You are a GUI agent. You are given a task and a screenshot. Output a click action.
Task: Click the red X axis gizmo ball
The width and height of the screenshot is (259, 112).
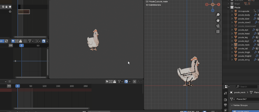click(219, 4)
